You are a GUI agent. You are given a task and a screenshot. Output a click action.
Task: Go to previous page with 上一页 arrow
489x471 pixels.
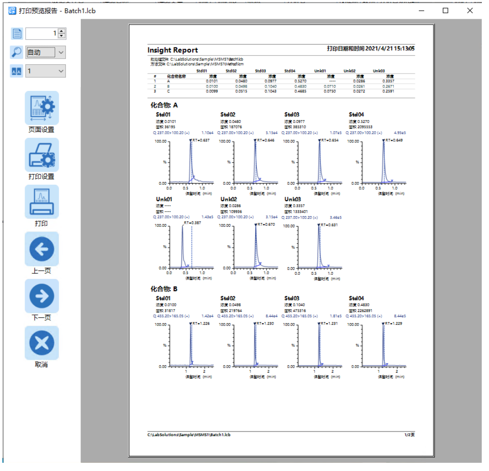42,249
